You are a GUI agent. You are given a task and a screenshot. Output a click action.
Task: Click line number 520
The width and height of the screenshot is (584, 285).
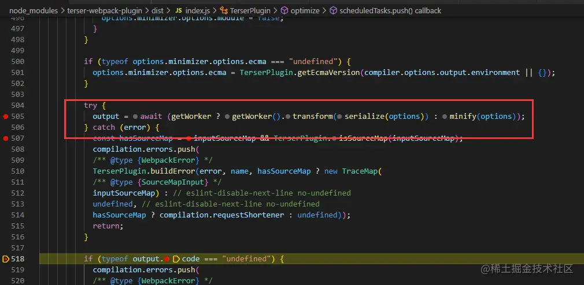tap(18, 281)
